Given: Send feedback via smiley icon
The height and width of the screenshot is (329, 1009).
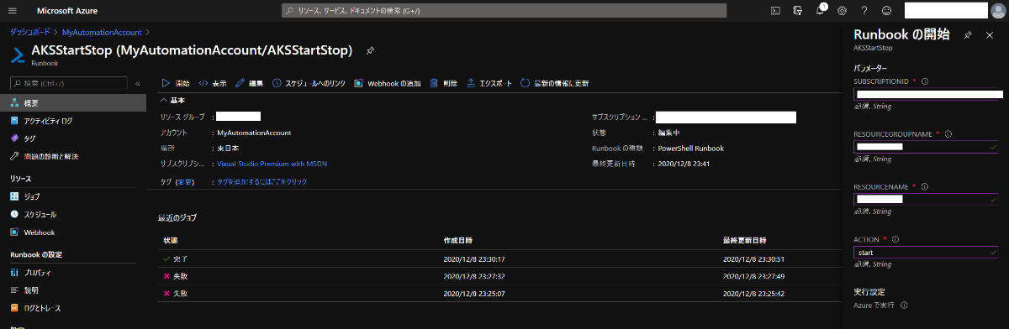Looking at the screenshot, I should (886, 11).
